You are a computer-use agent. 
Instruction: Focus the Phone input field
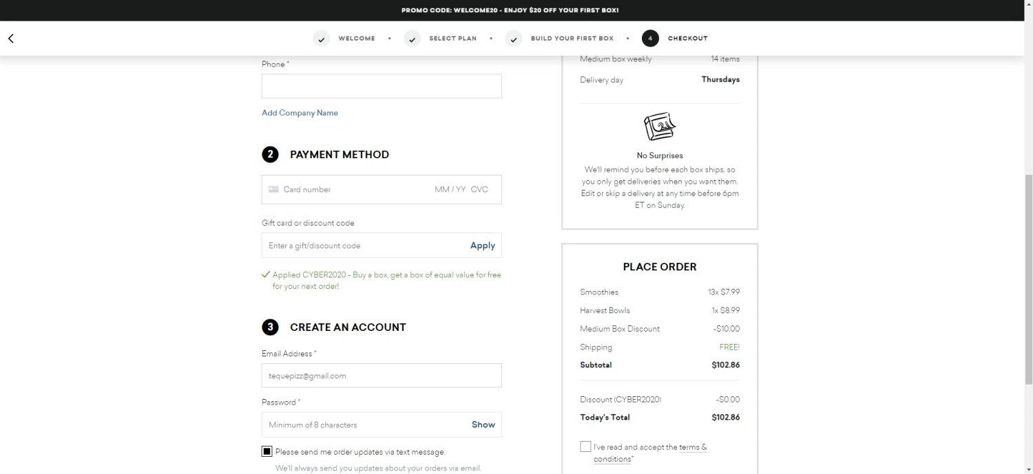(x=382, y=86)
